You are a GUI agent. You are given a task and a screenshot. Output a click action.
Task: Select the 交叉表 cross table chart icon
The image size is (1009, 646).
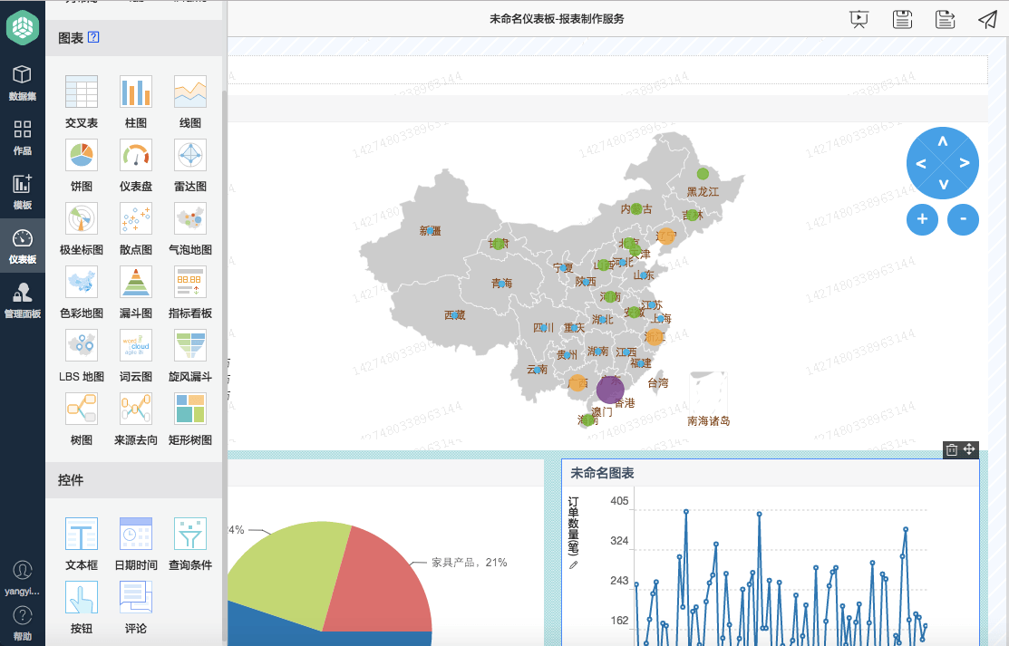tap(81, 92)
